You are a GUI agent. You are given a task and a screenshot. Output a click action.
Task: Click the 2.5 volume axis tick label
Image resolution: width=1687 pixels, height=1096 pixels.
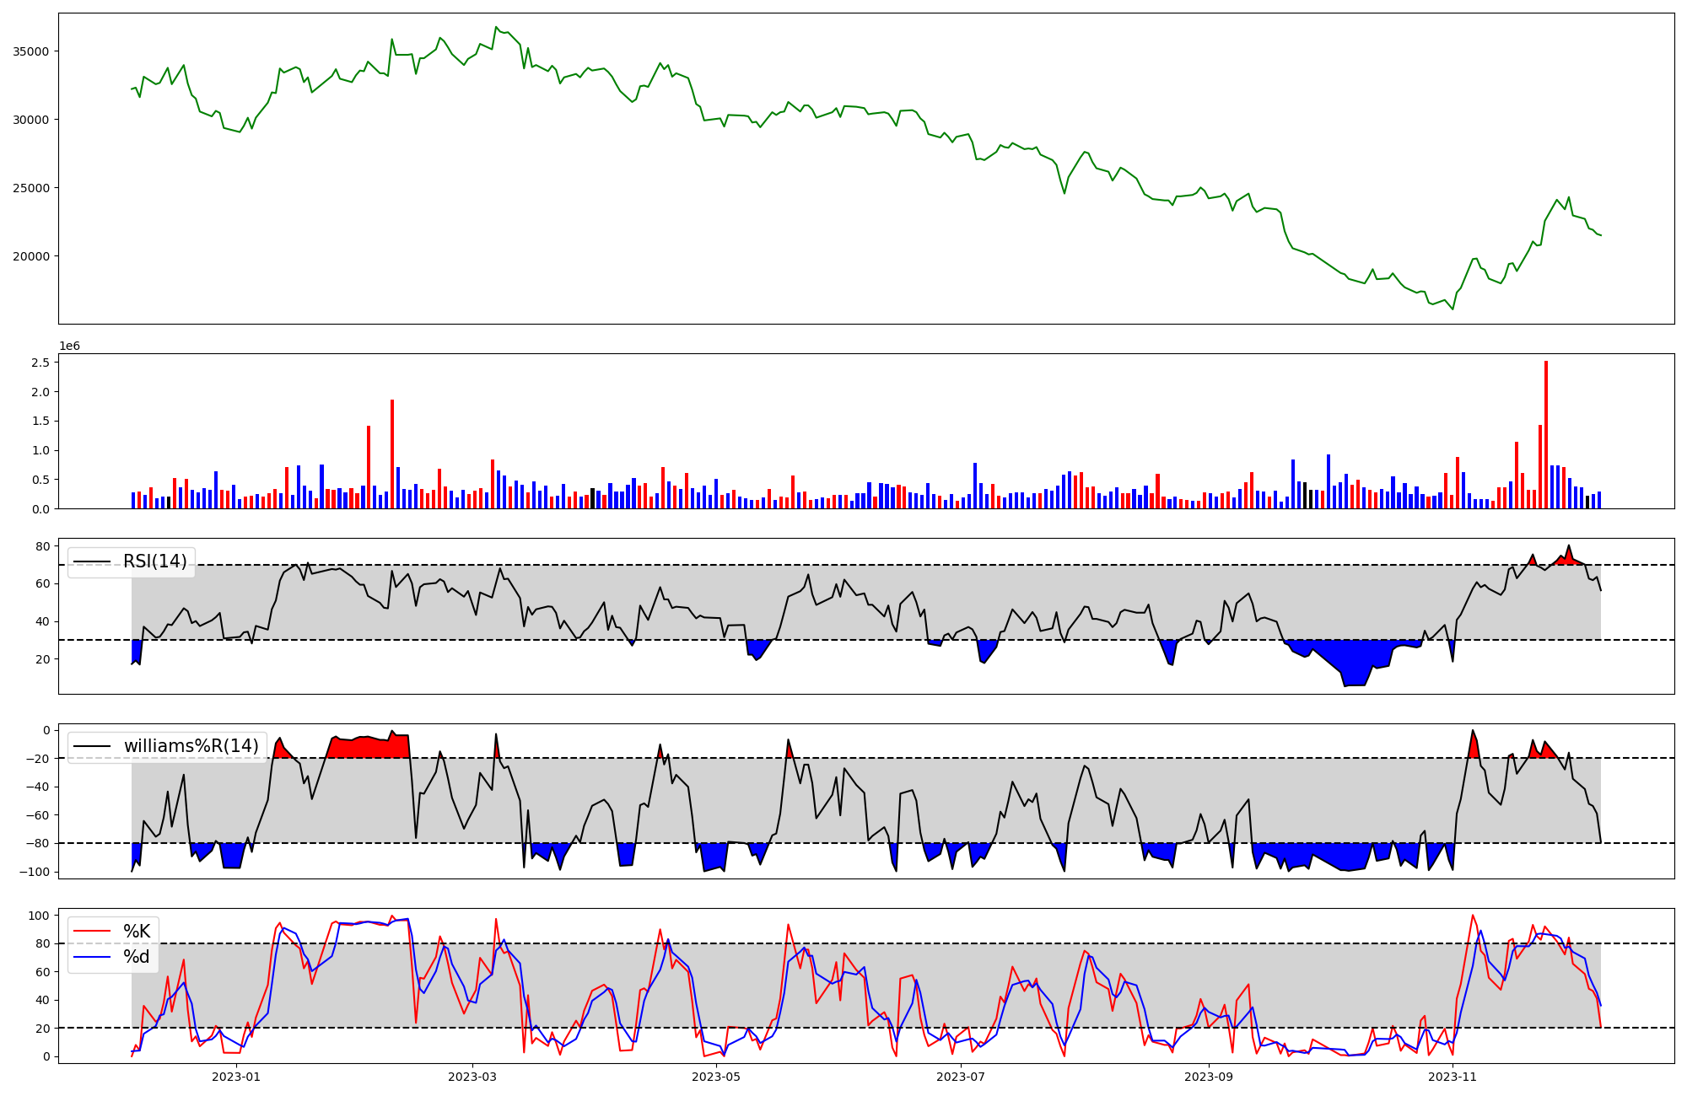click(41, 363)
